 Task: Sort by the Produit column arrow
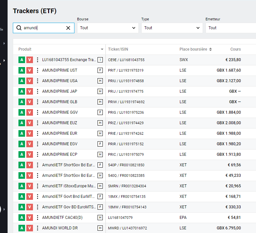click(x=102, y=49)
